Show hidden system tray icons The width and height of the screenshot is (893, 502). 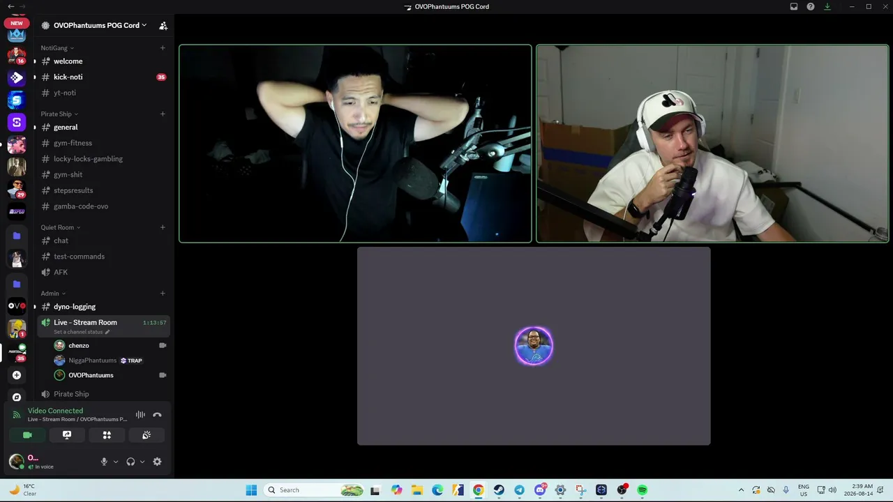pos(741,490)
